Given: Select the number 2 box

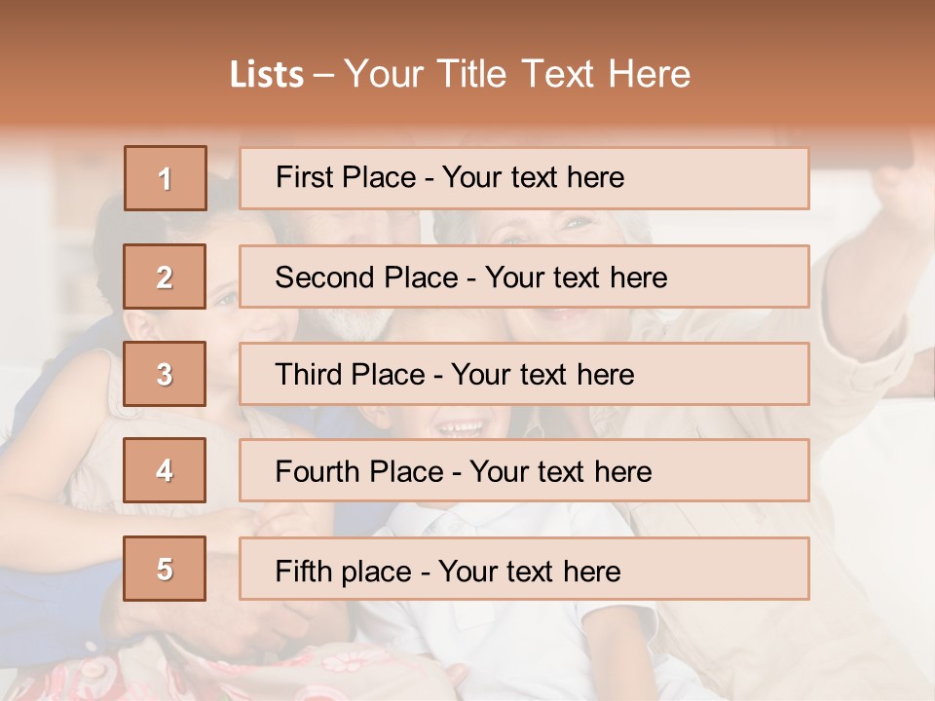Looking at the screenshot, I should [165, 277].
